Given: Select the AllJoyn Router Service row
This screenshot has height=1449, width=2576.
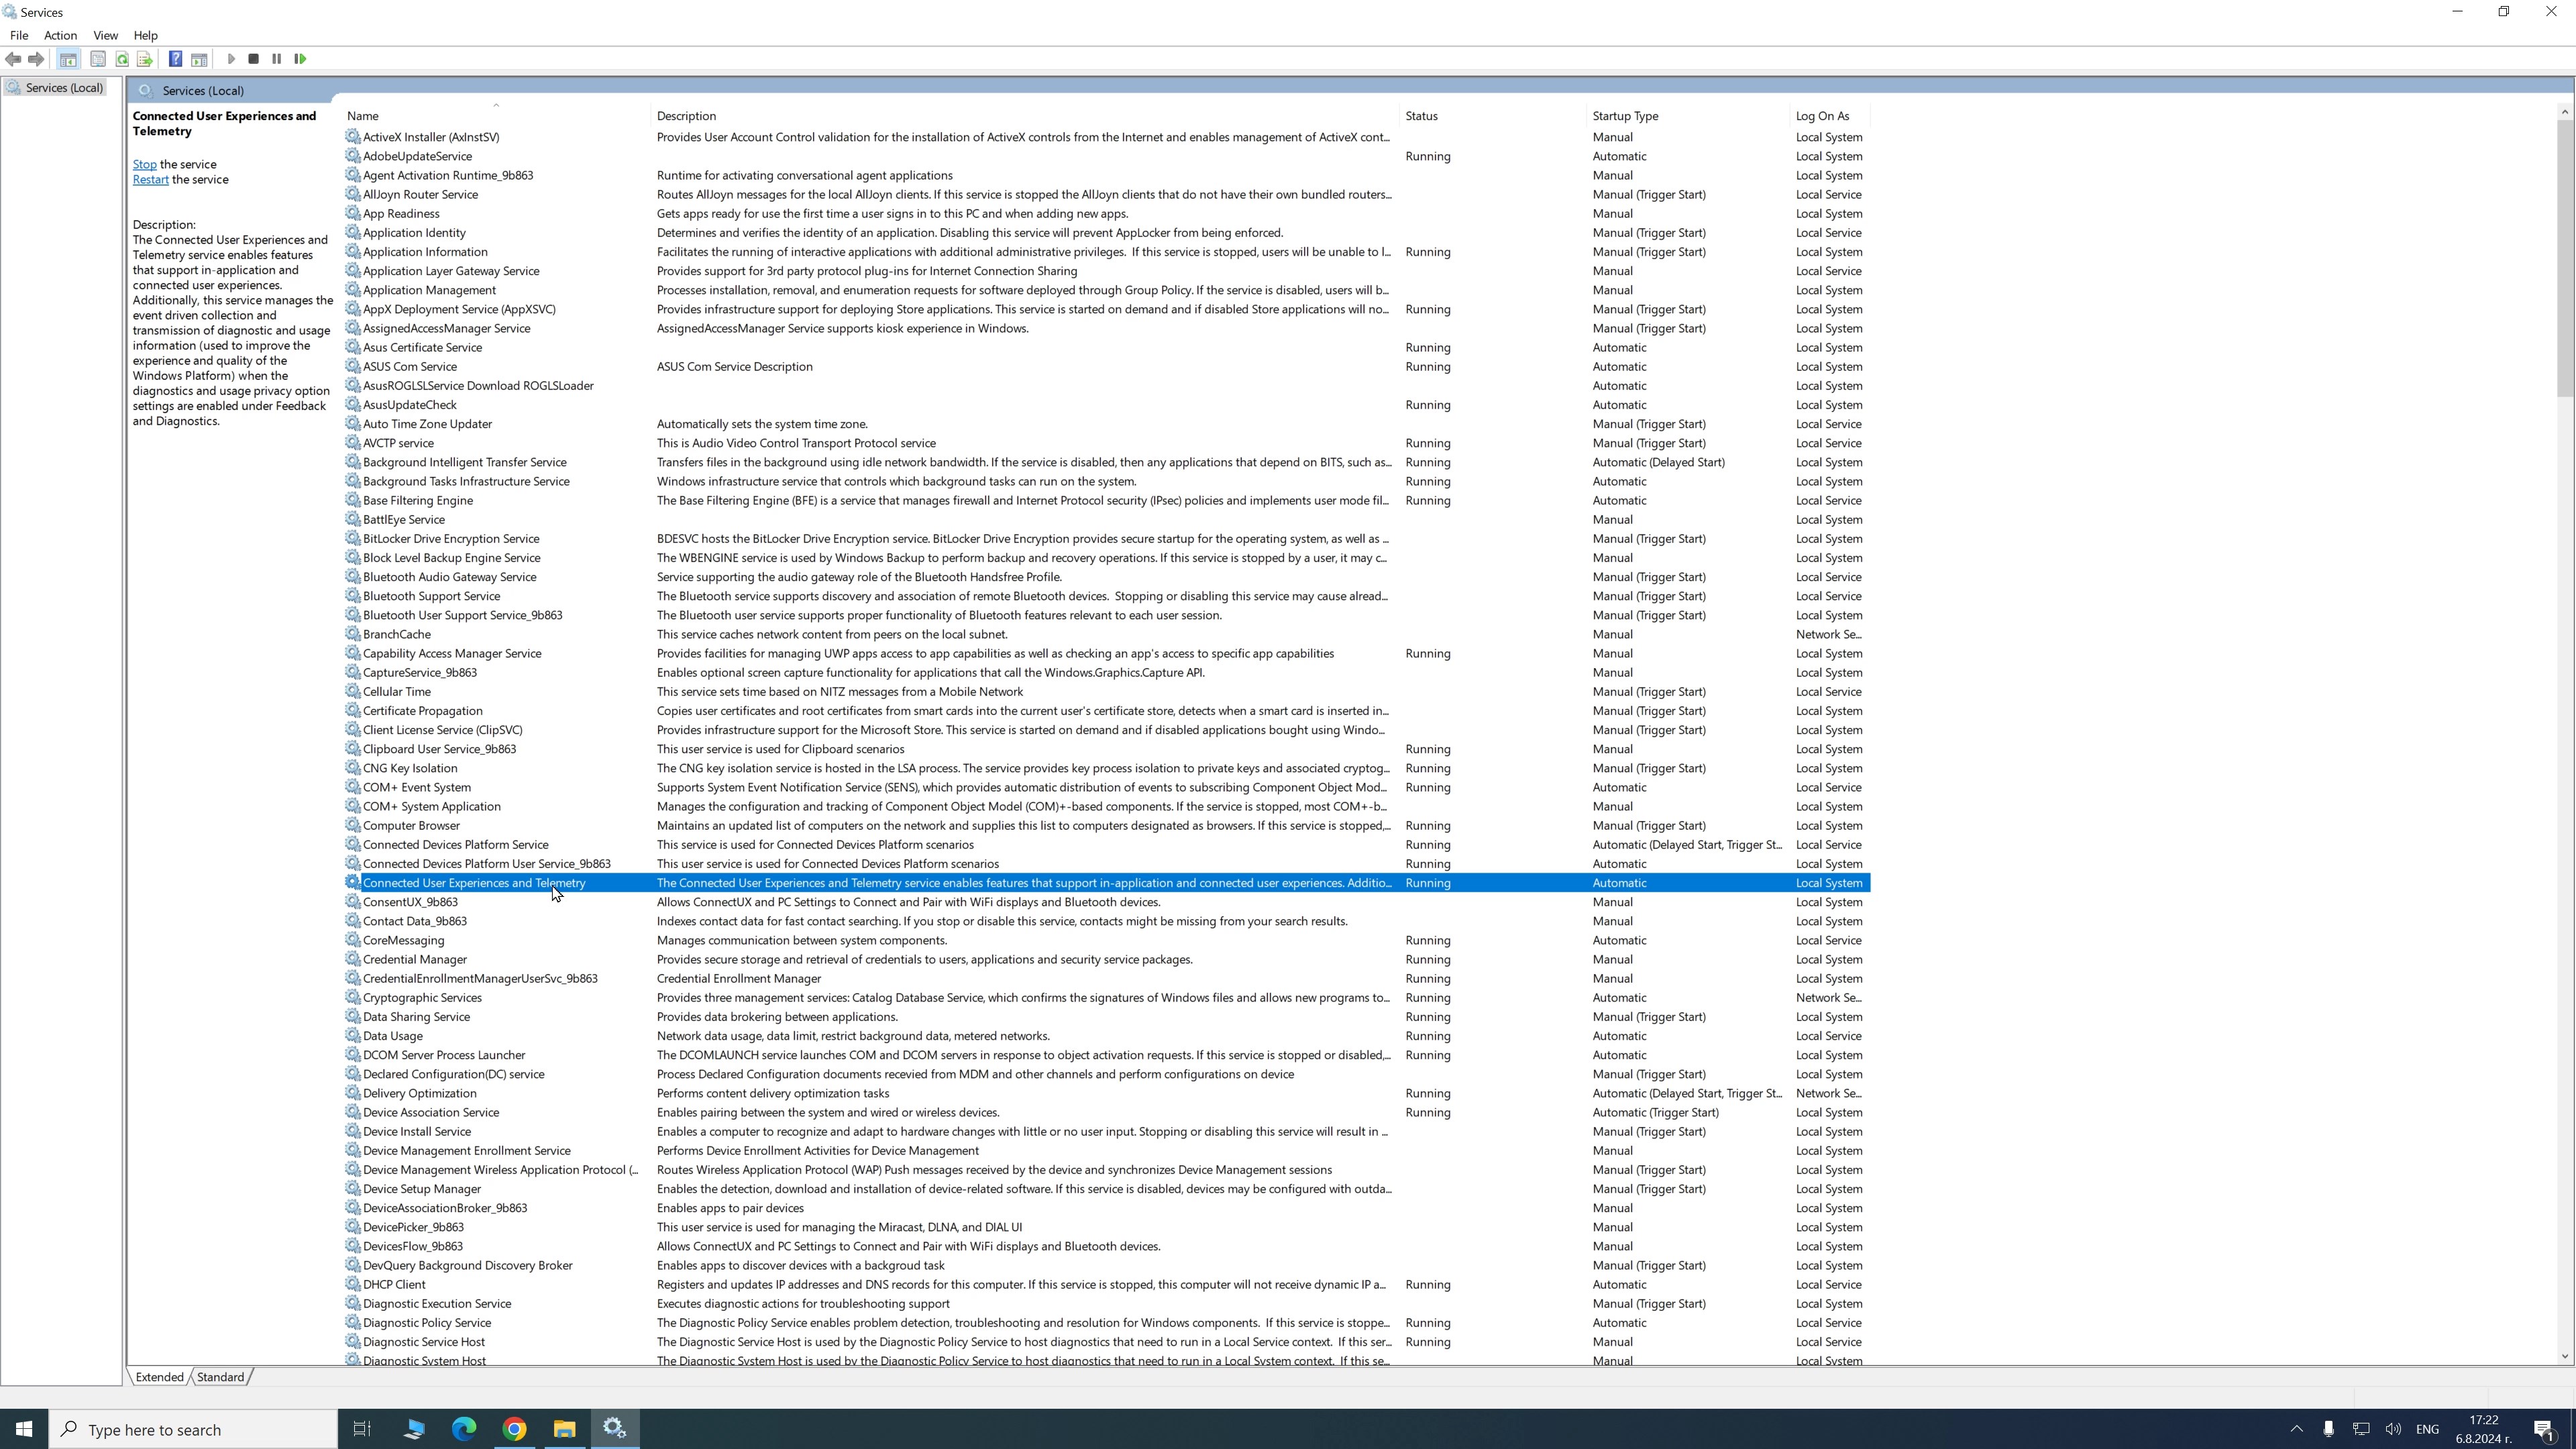Looking at the screenshot, I should pyautogui.click(x=1106, y=194).
